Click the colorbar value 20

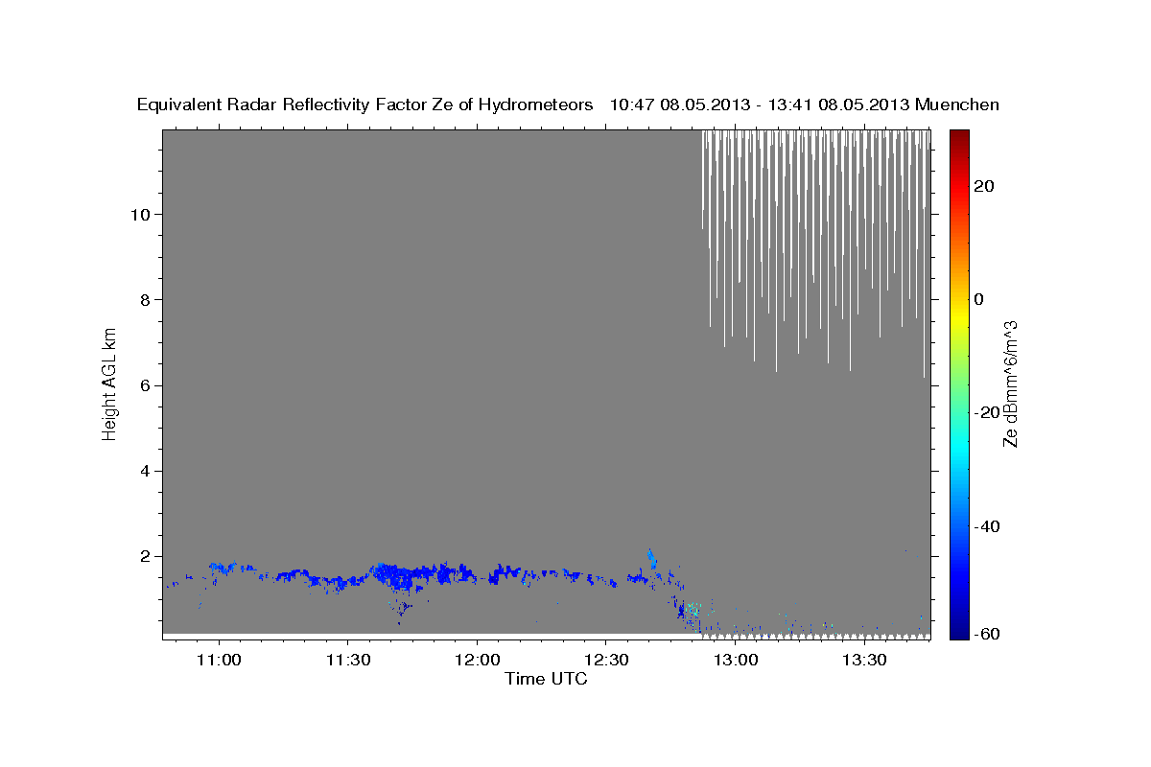pos(983,186)
